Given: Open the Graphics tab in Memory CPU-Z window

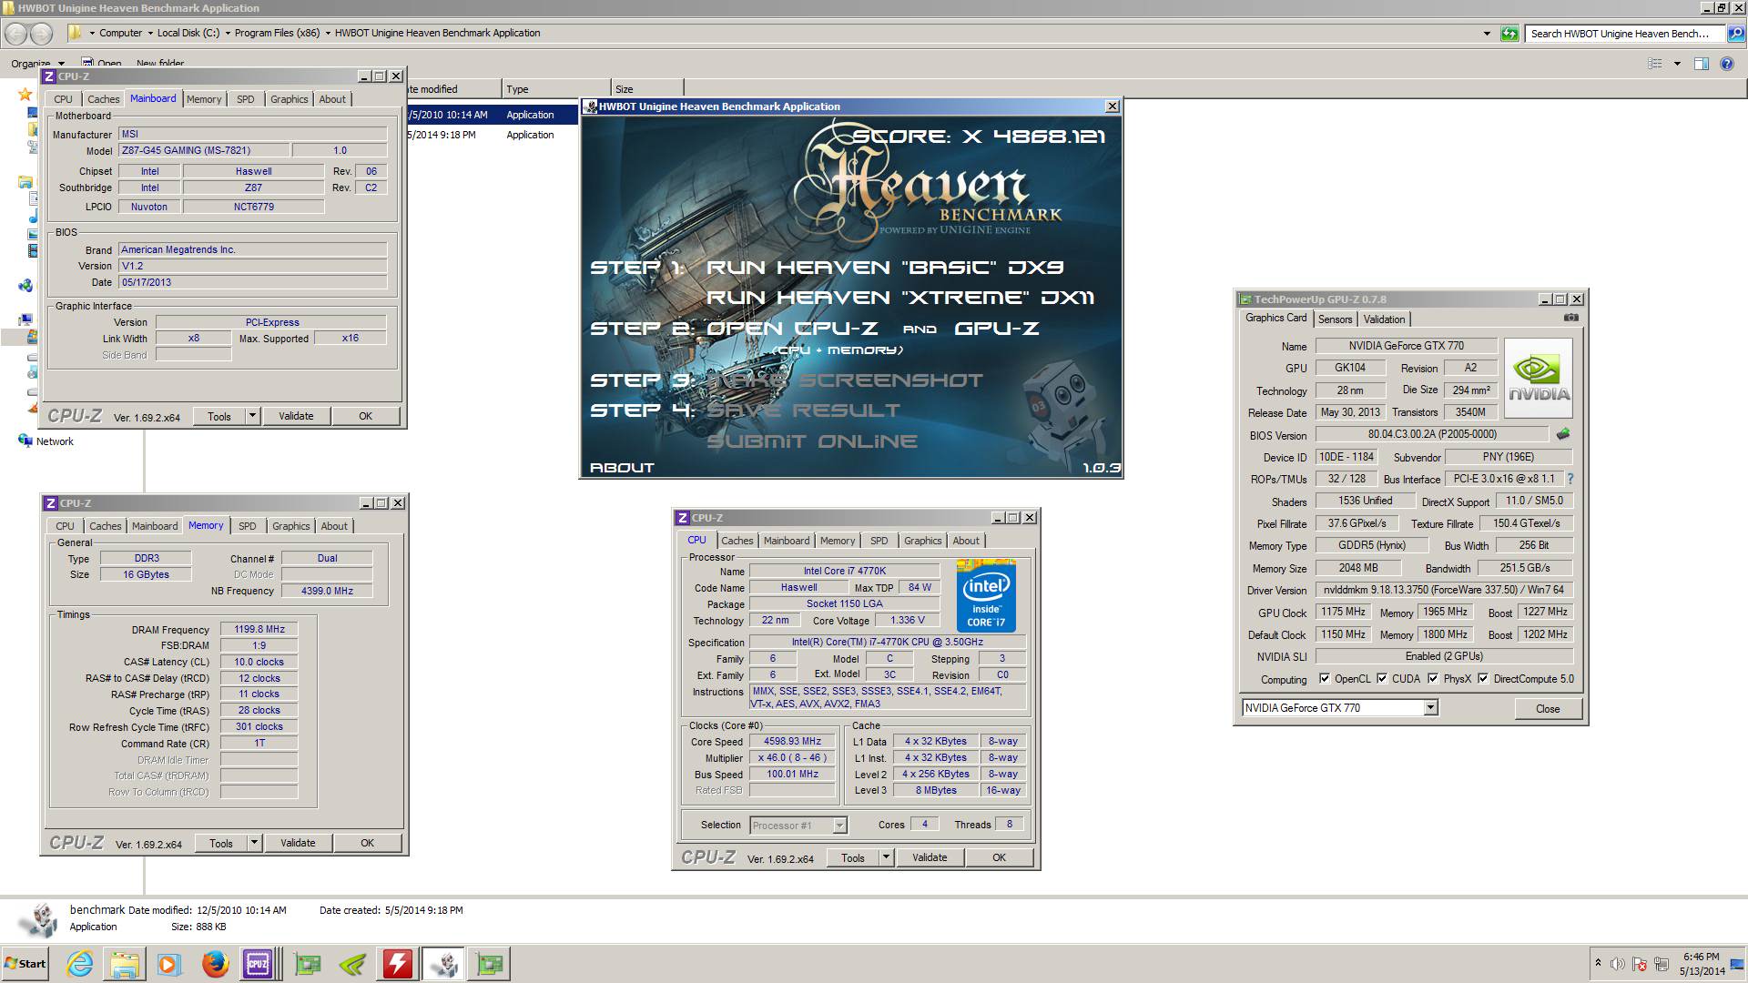Looking at the screenshot, I should [x=291, y=526].
